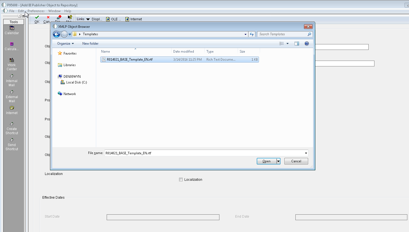Open the Window menu
This screenshot has height=232, width=409.
click(54, 11)
